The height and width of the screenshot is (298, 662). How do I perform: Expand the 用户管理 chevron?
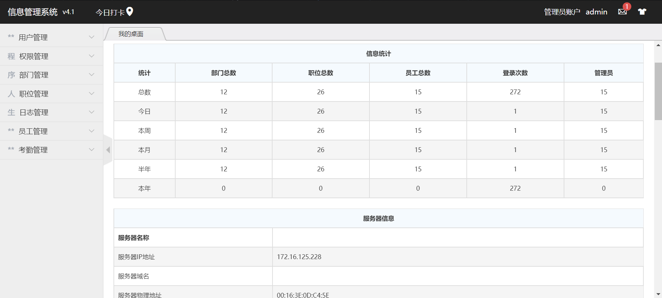[91, 37]
